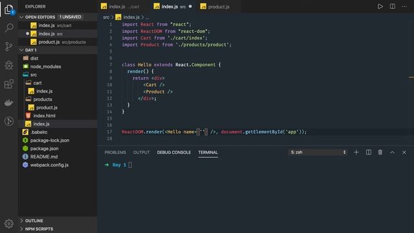Viewport: 414px width, 233px height.
Task: Collapse the cart folder
Action: [58, 83]
